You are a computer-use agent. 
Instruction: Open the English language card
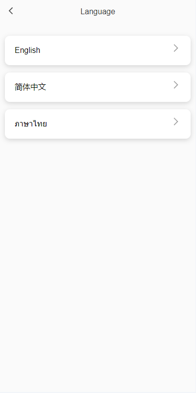(x=98, y=50)
